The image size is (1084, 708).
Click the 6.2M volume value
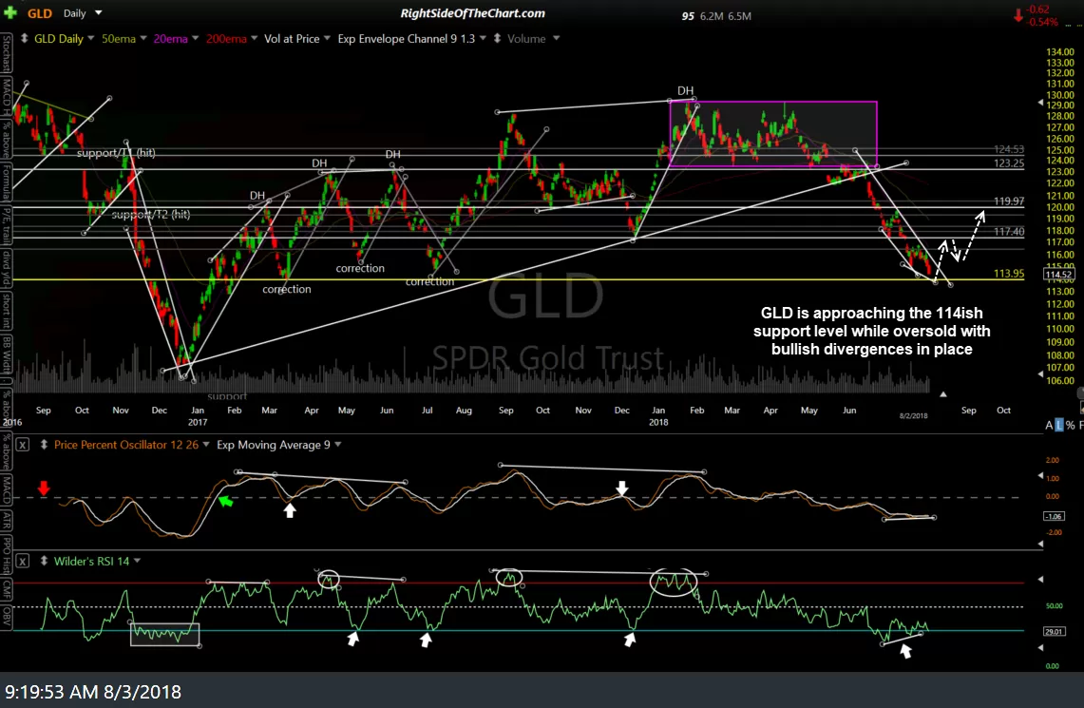tap(712, 16)
